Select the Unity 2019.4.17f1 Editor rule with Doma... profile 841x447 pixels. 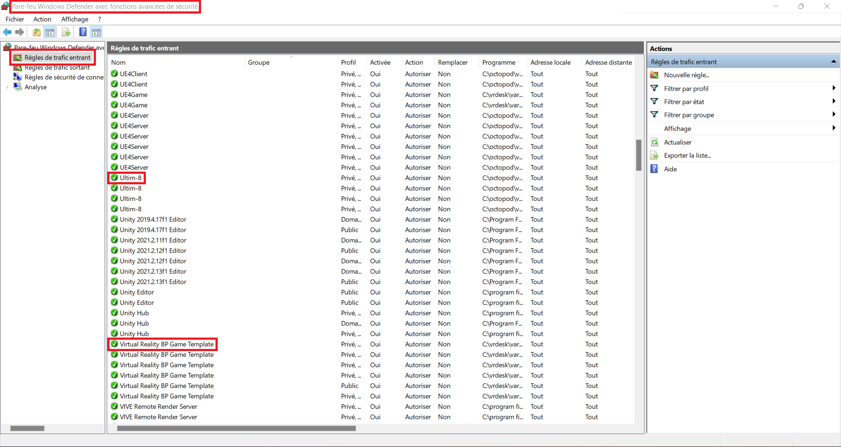(x=371, y=219)
